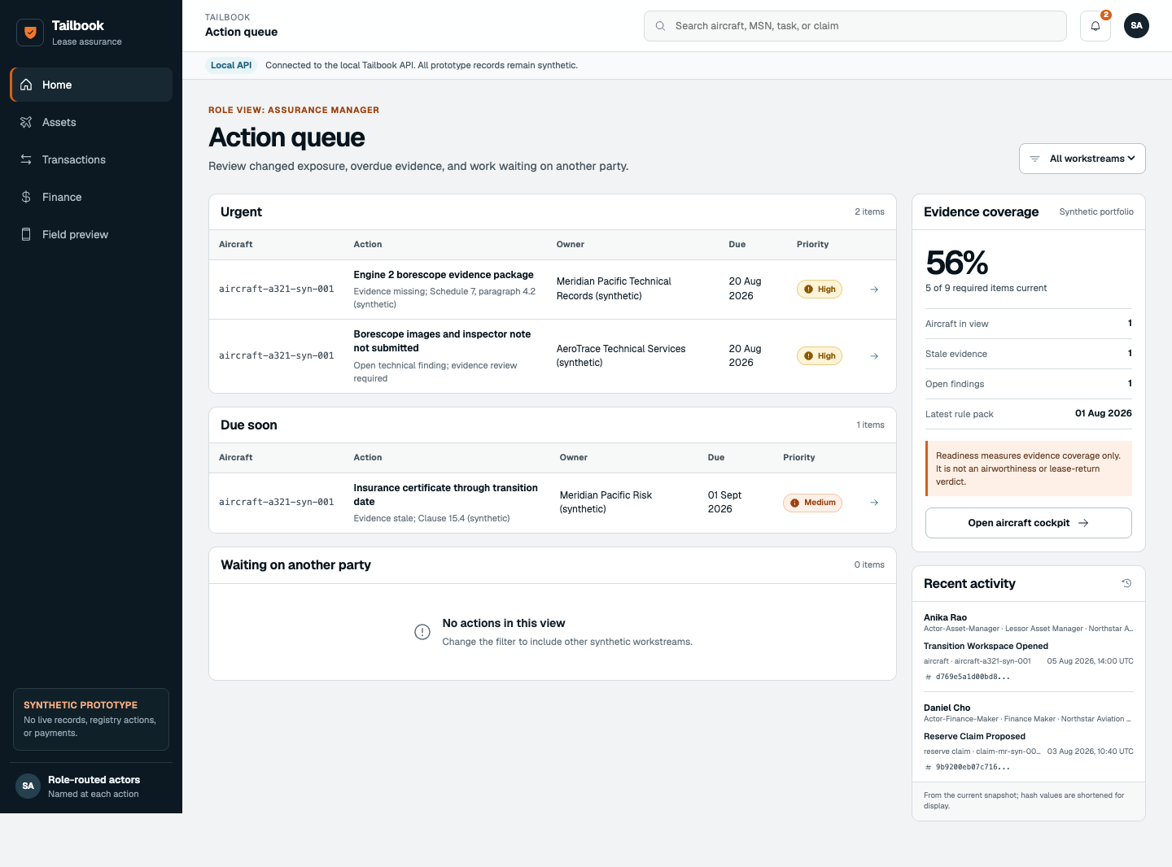
Task: Click the Finance dollar icon
Action: (x=26, y=197)
